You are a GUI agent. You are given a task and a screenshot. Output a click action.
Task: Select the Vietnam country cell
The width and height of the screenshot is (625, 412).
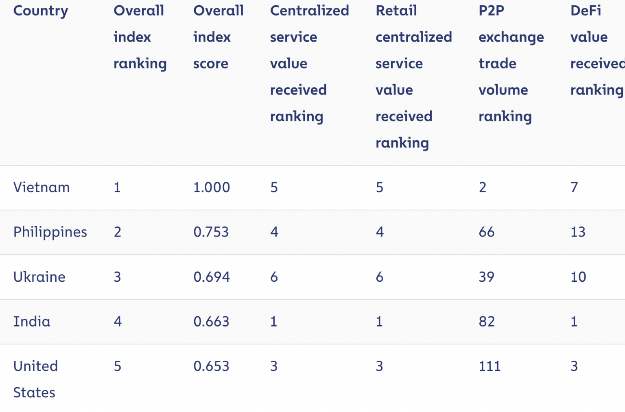[42, 187]
